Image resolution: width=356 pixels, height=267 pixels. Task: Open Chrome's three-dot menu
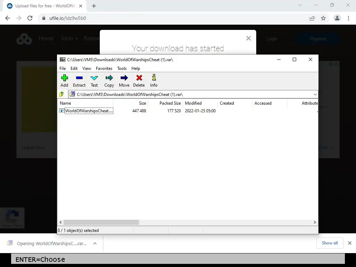pos(348,18)
